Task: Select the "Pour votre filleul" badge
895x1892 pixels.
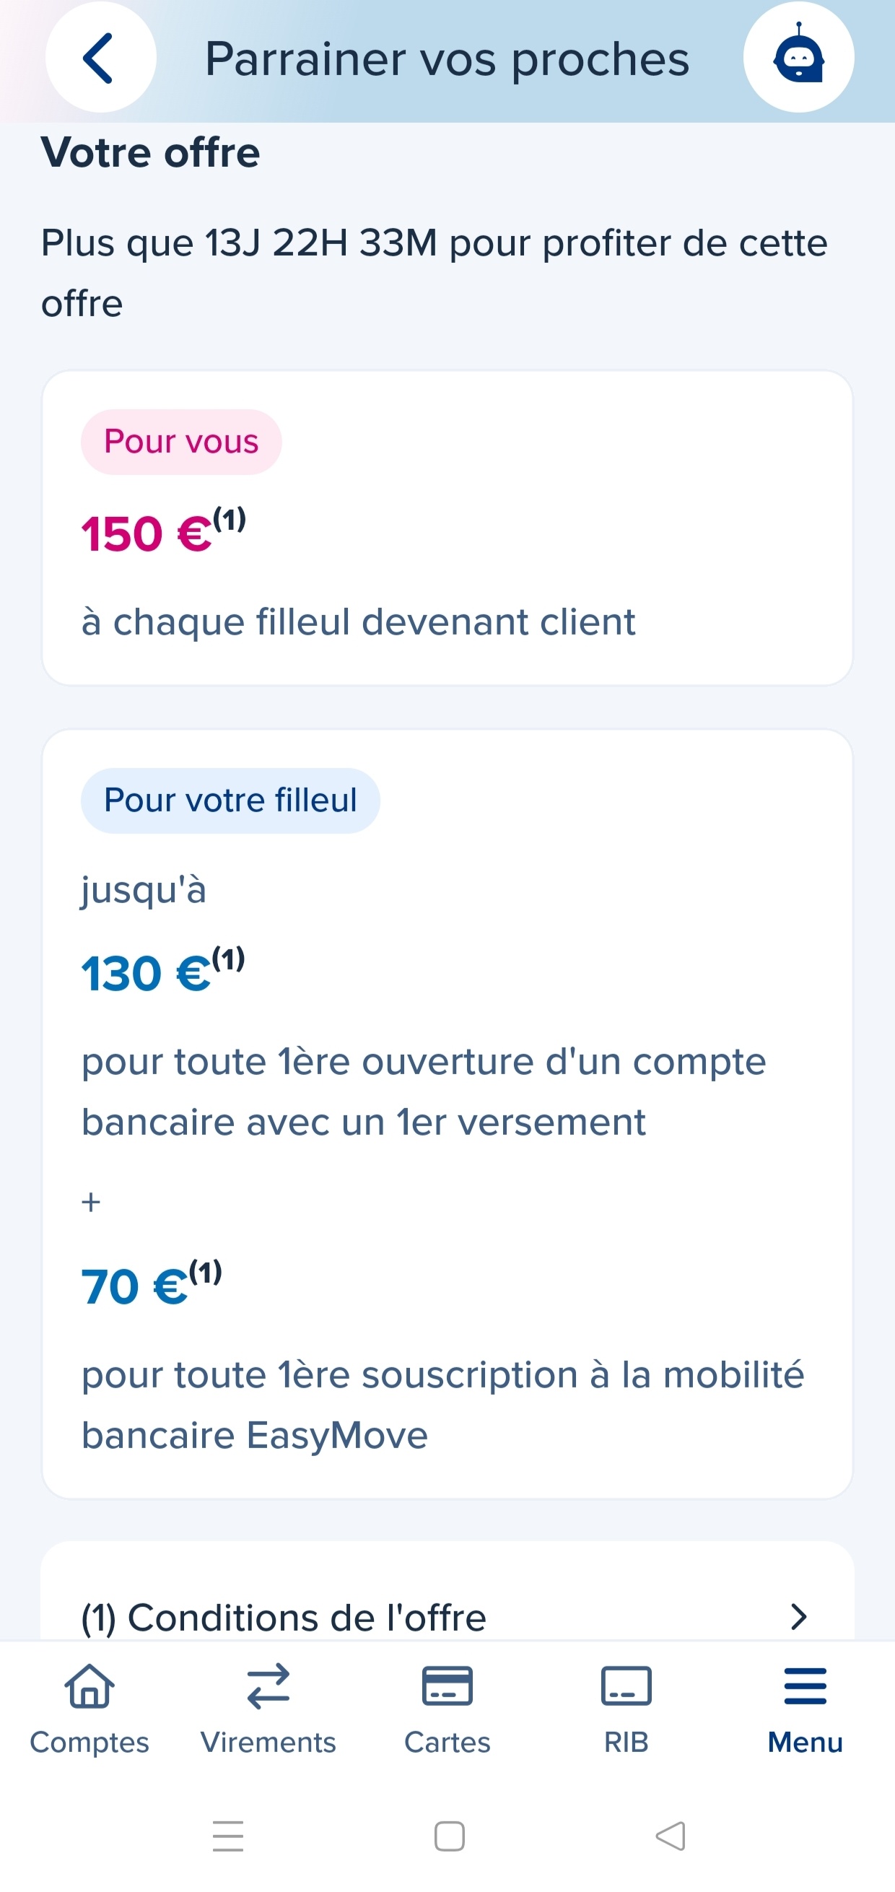Action: (x=230, y=800)
